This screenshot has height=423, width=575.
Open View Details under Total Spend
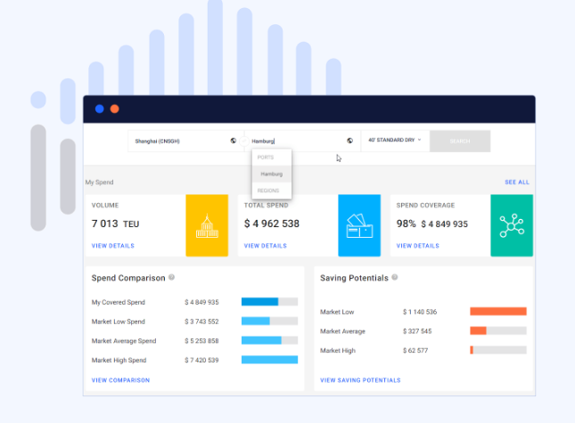coord(266,245)
